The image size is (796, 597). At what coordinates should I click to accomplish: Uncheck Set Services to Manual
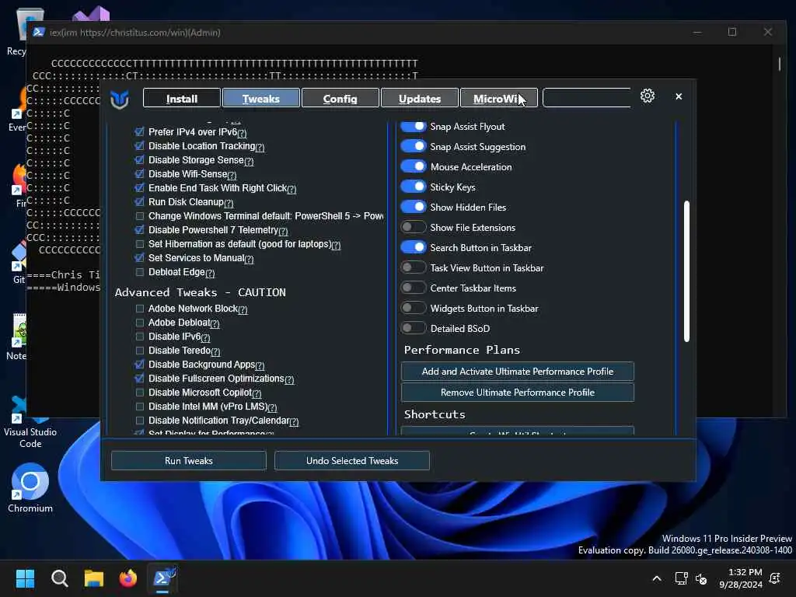tap(140, 258)
